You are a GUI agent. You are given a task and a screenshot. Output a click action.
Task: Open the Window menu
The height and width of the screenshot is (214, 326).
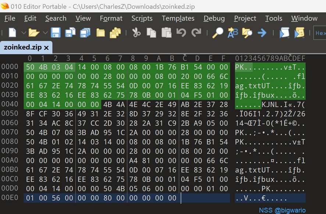click(304, 18)
